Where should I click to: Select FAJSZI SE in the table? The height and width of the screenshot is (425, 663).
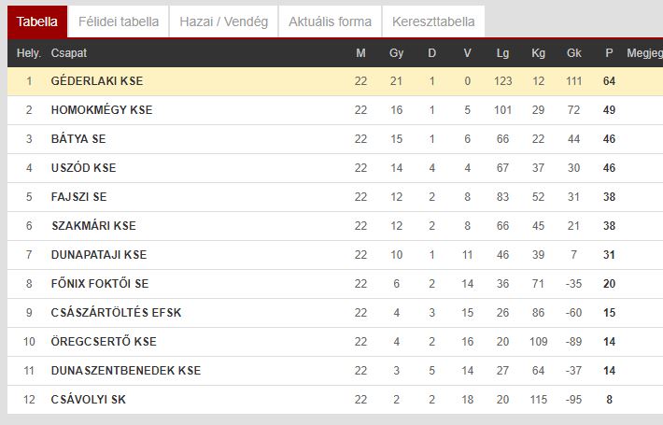coord(78,197)
